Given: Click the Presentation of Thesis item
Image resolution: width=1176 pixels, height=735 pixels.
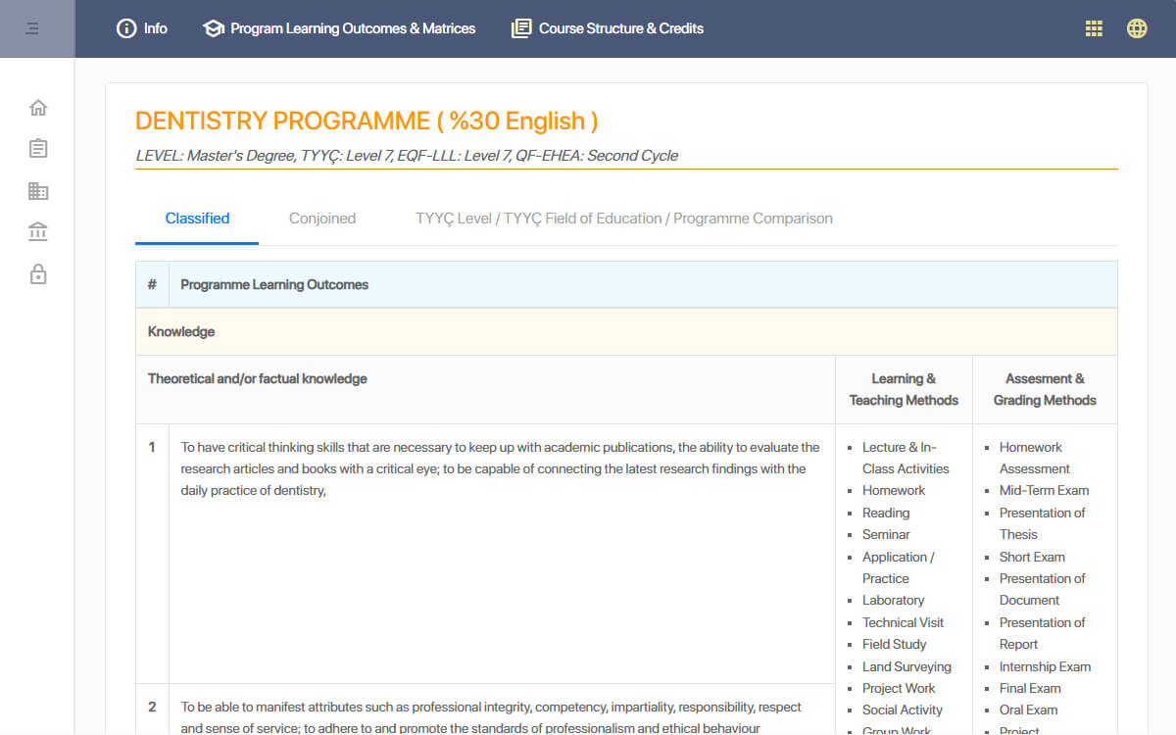Looking at the screenshot, I should [1043, 523].
